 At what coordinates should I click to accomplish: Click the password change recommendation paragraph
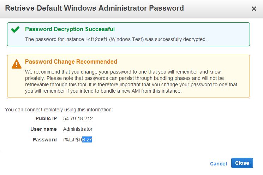(x=131, y=81)
